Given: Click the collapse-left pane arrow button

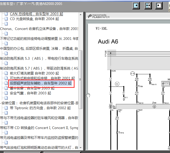Looking at the screenshot, I should [159, 5].
